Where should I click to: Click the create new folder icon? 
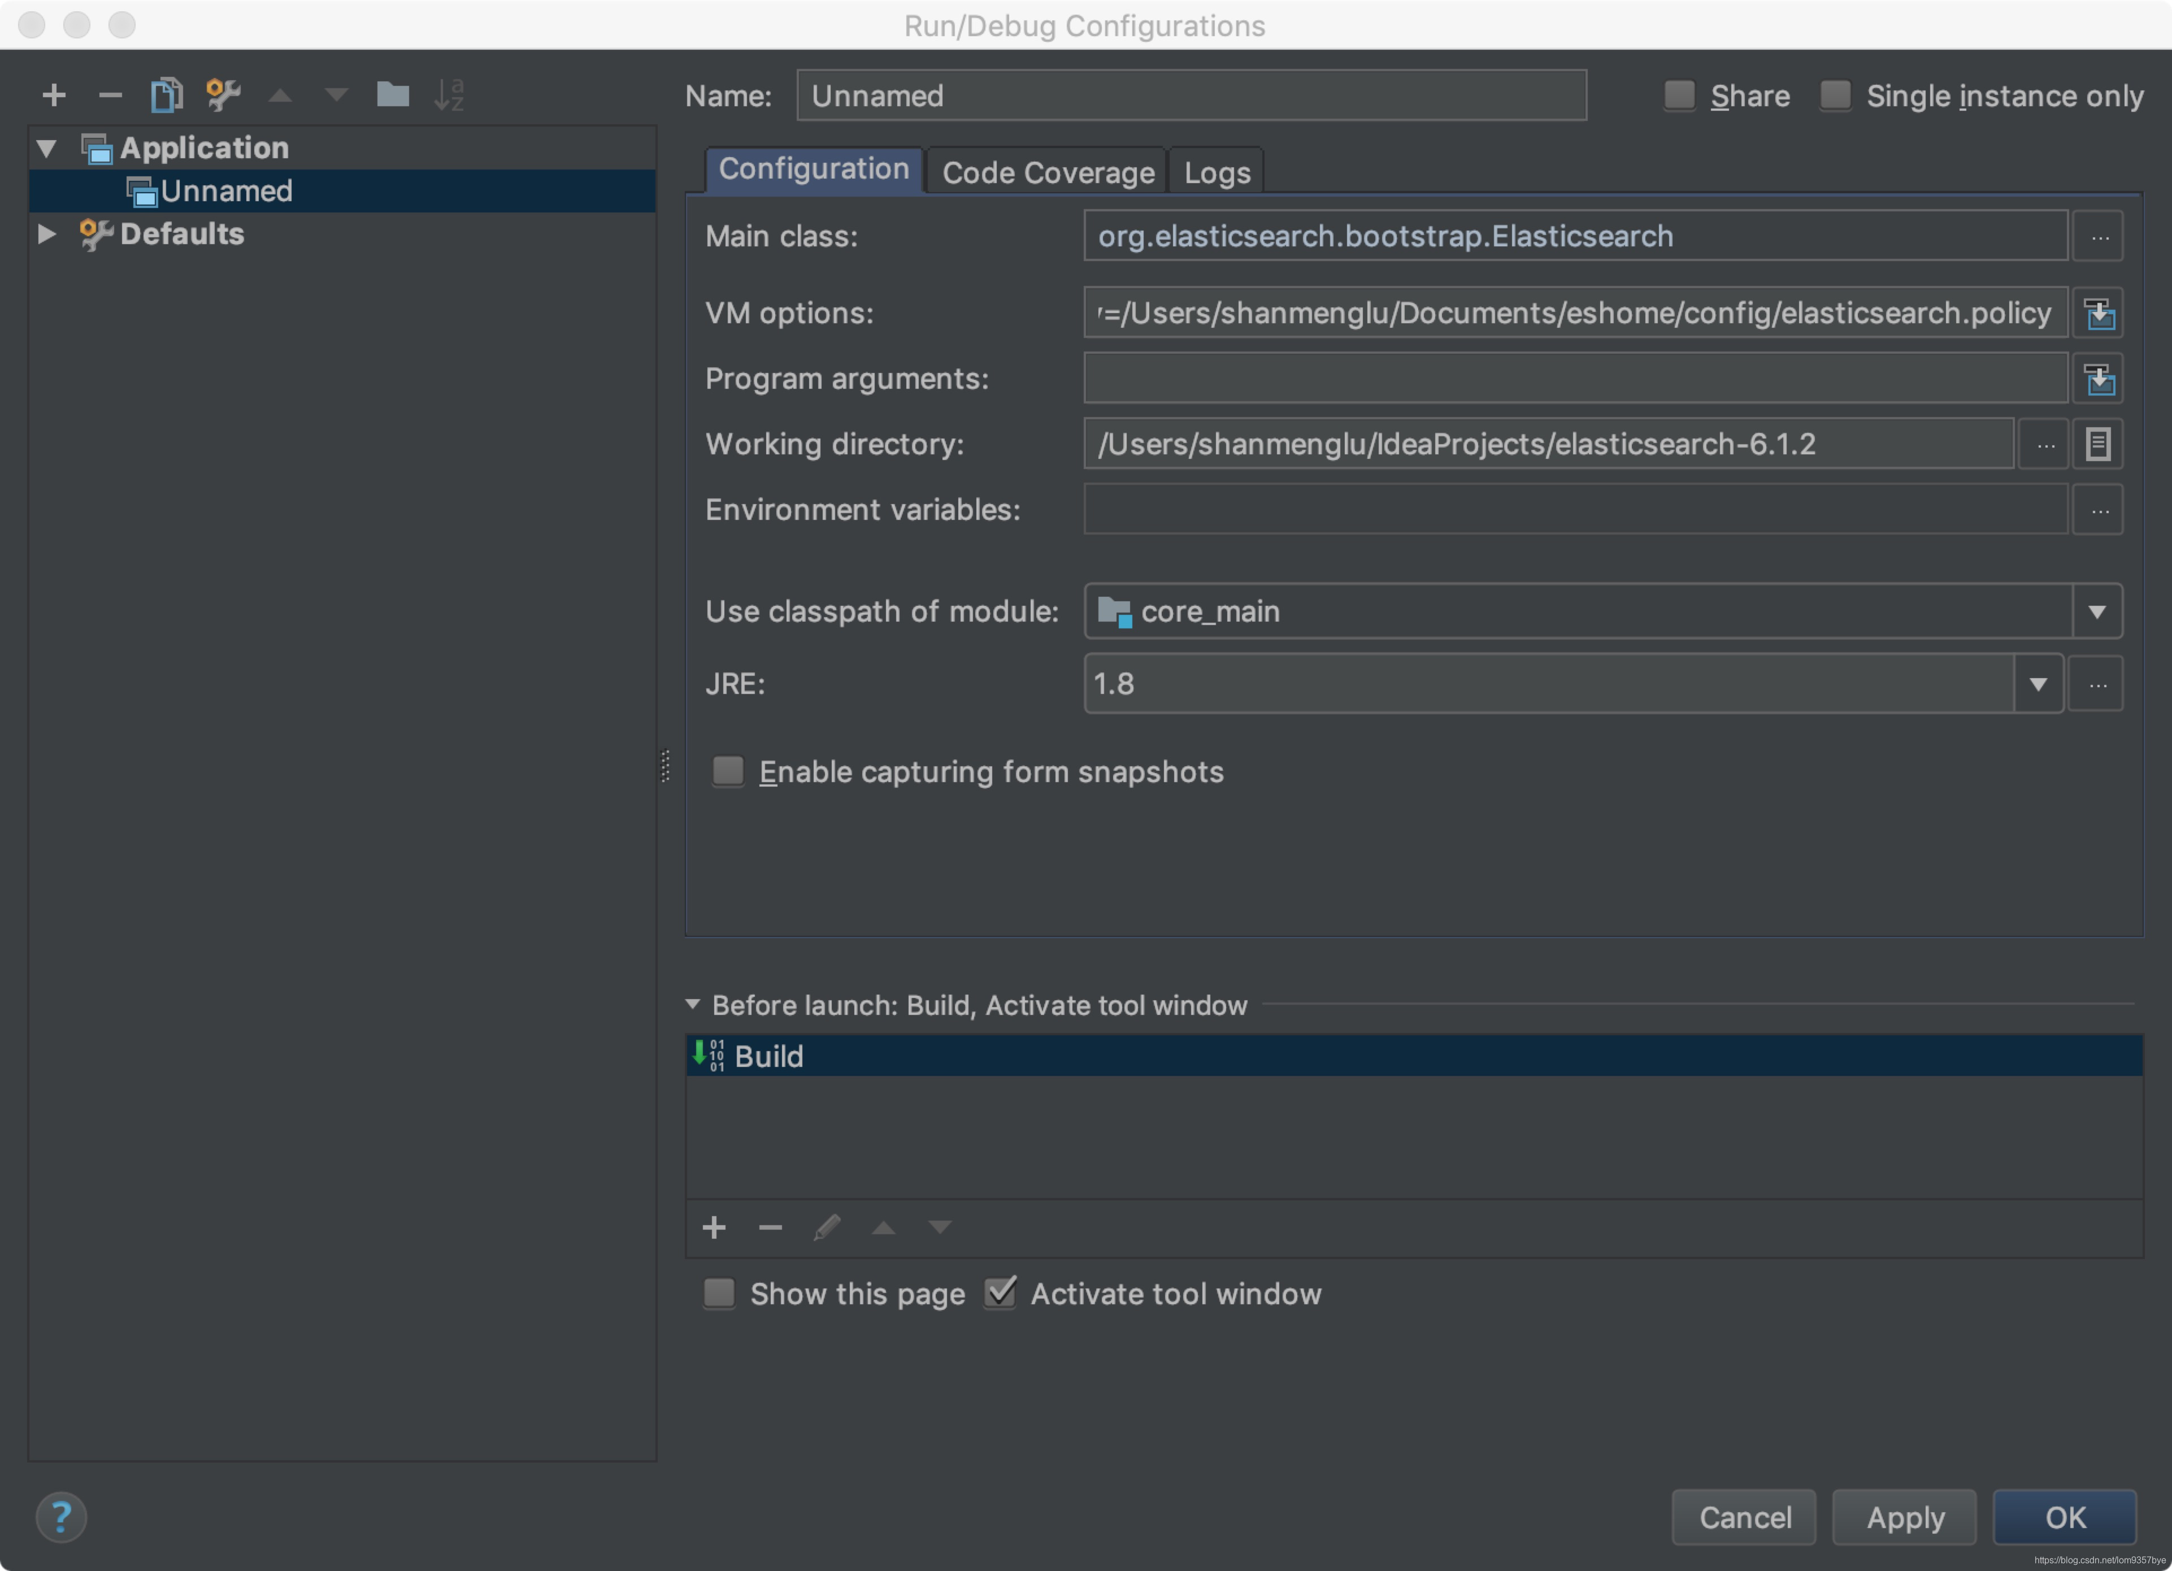pyautogui.click(x=393, y=95)
